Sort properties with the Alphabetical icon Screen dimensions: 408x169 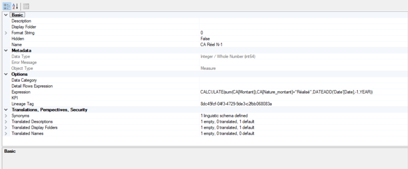click(x=15, y=6)
